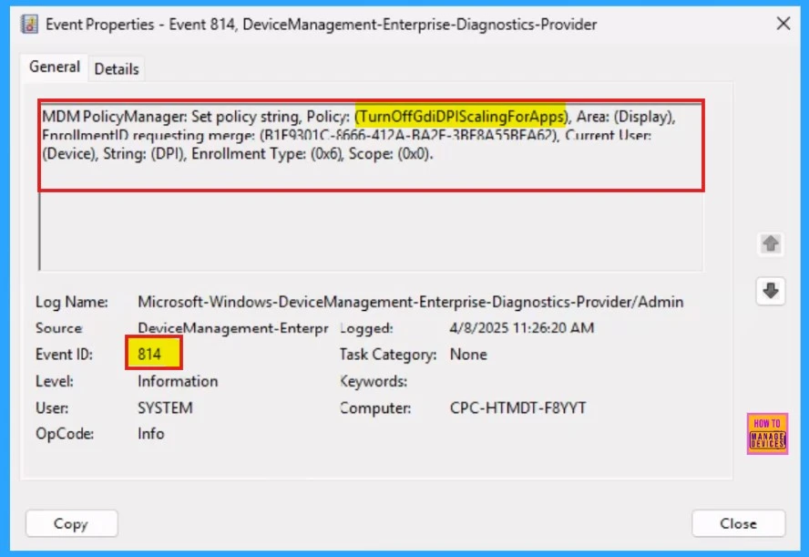Click the OpCode value Info

pyautogui.click(x=150, y=434)
